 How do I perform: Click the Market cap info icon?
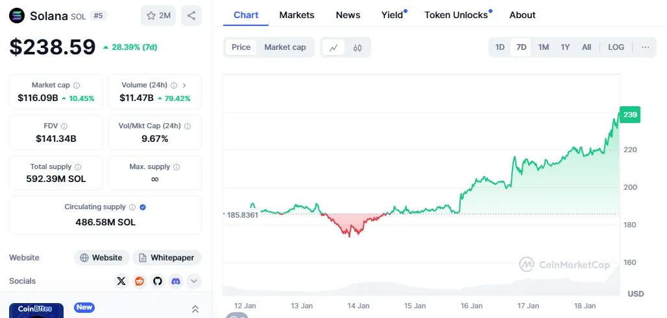(x=77, y=85)
